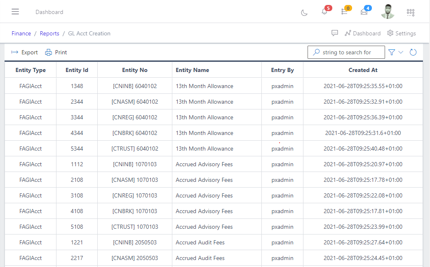430x267 pixels.
Task: Open the feedback chat icon near Dashboard
Action: coord(335,33)
